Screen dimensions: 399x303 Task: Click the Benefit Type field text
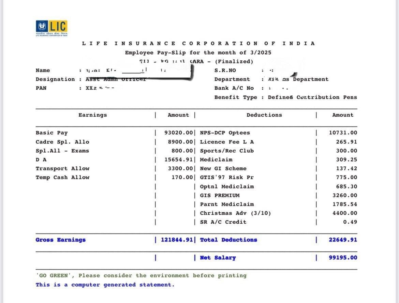[312, 97]
